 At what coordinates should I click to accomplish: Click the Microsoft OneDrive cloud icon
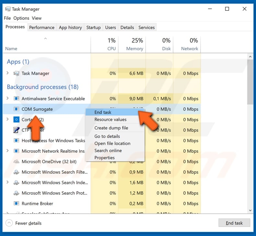coord(17,162)
